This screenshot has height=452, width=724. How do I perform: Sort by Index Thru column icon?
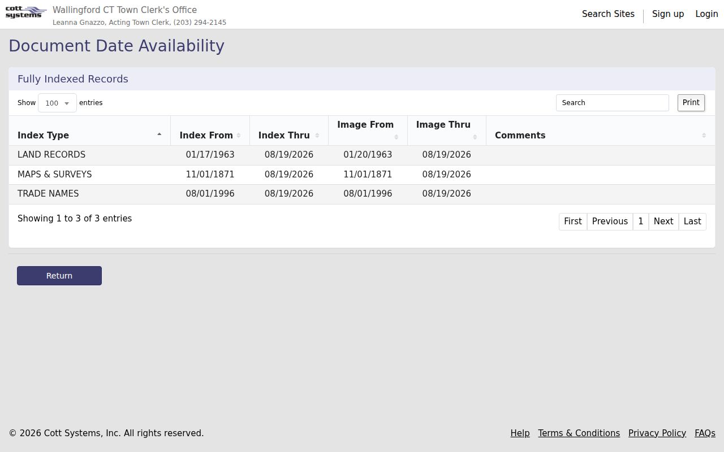317,136
